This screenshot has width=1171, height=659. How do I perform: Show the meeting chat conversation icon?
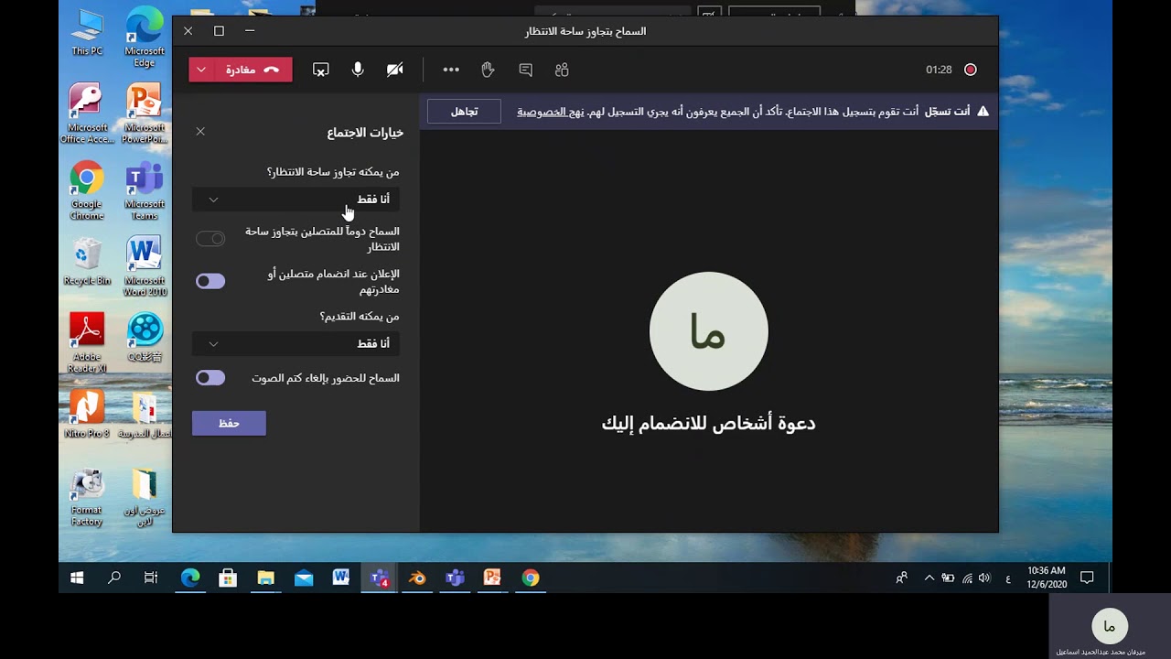(525, 70)
